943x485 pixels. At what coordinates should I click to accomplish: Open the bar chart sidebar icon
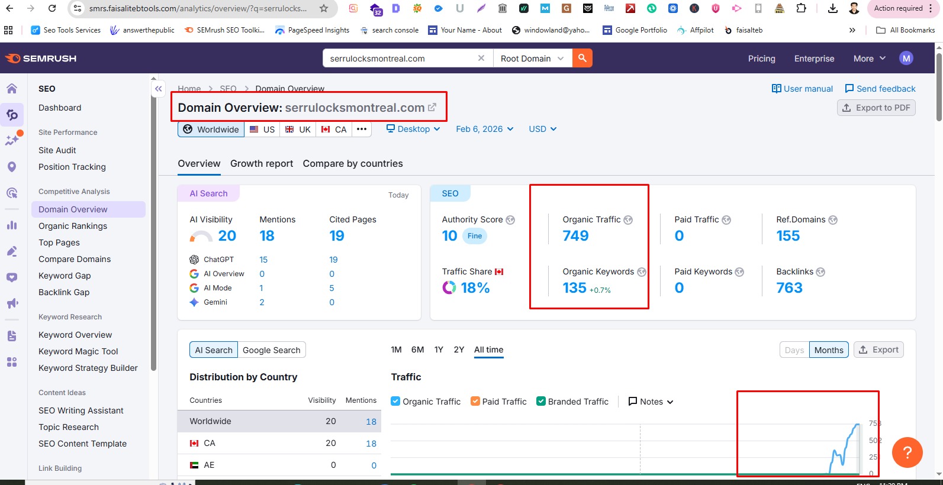coord(12,225)
